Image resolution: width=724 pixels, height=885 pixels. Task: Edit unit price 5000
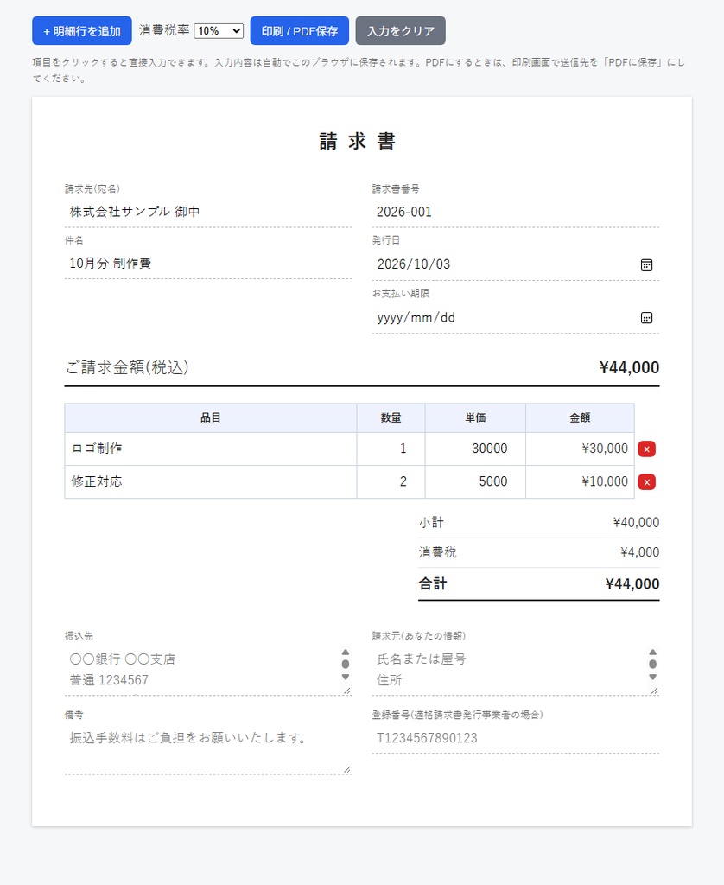click(x=475, y=481)
